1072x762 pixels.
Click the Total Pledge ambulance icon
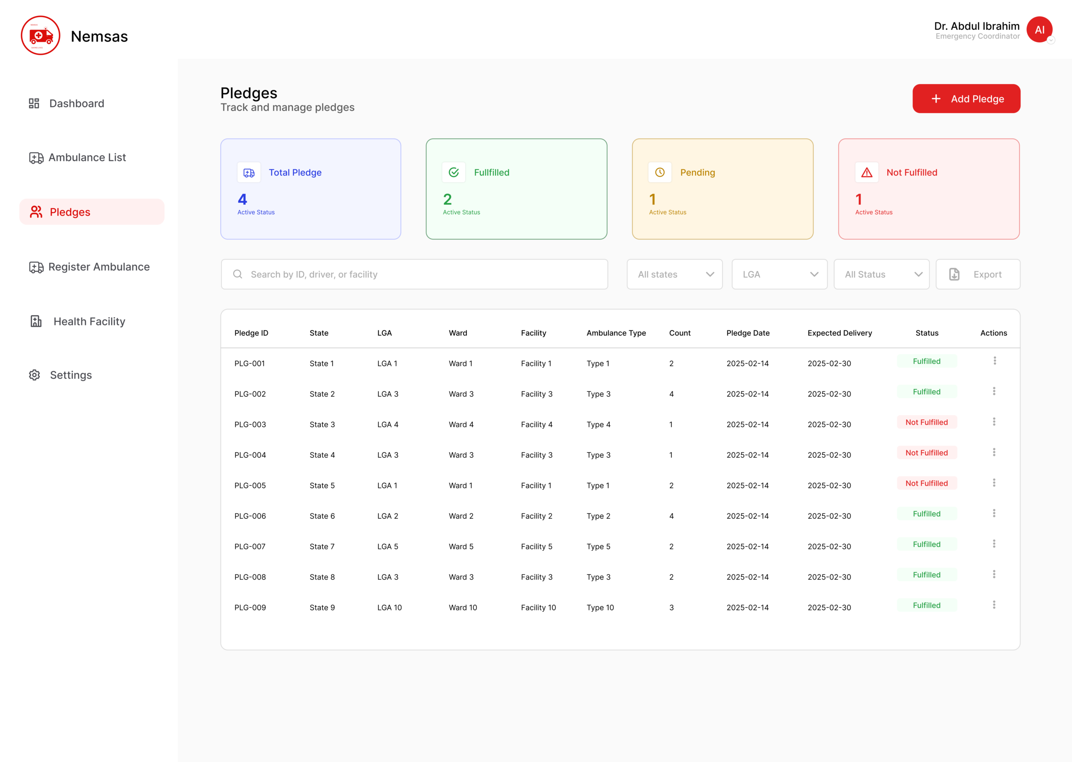(249, 172)
